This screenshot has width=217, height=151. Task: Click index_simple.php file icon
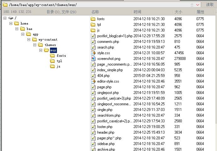pyautogui.click(x=93, y=70)
